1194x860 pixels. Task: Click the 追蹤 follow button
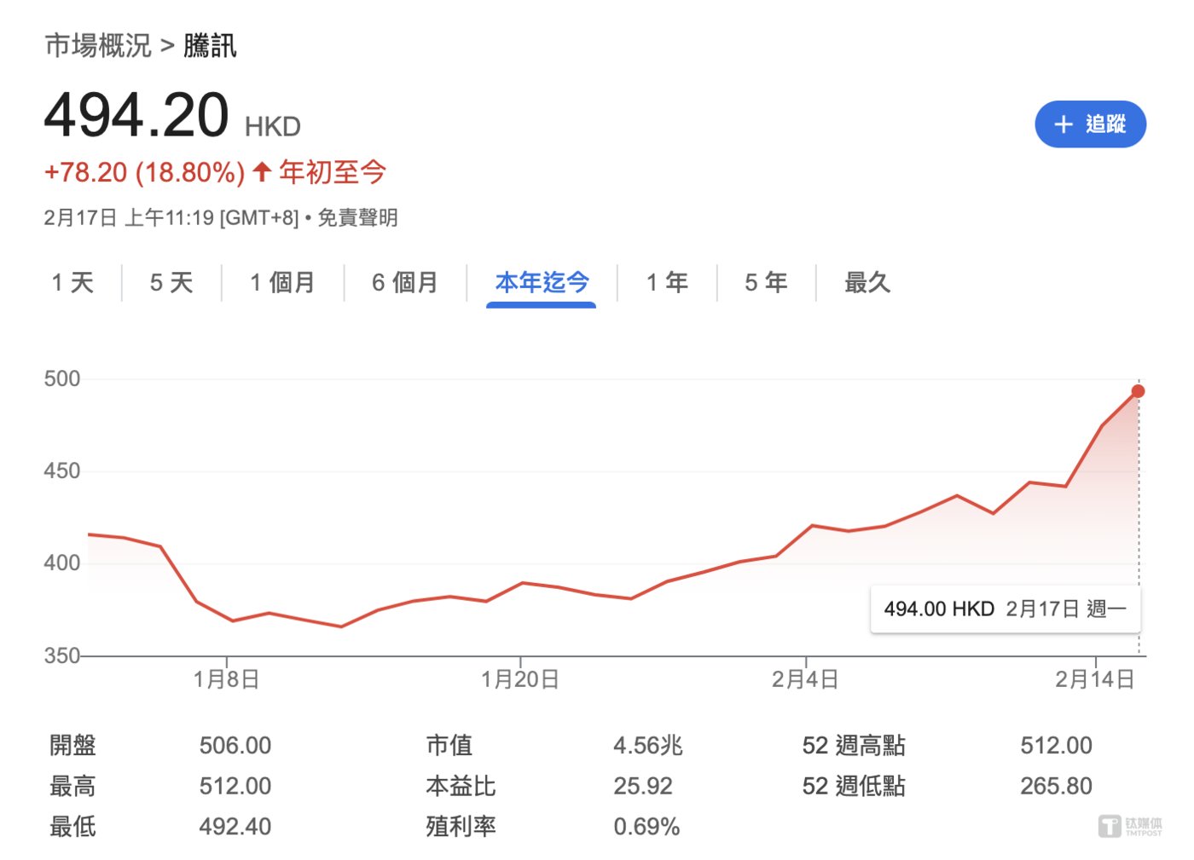1090,124
